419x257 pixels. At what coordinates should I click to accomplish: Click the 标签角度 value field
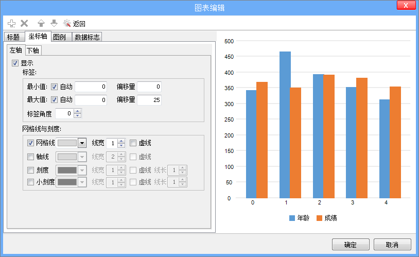tap(64, 113)
